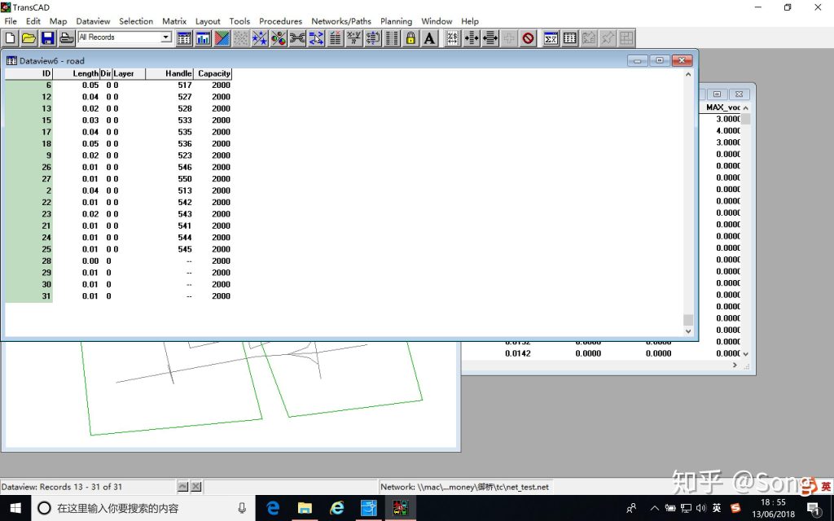Expand the All Records selection dropdown
Screen dimensions: 834x521
click(166, 37)
